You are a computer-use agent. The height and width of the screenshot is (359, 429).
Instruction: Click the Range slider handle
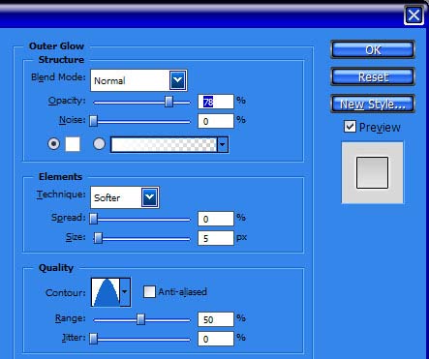(x=140, y=319)
